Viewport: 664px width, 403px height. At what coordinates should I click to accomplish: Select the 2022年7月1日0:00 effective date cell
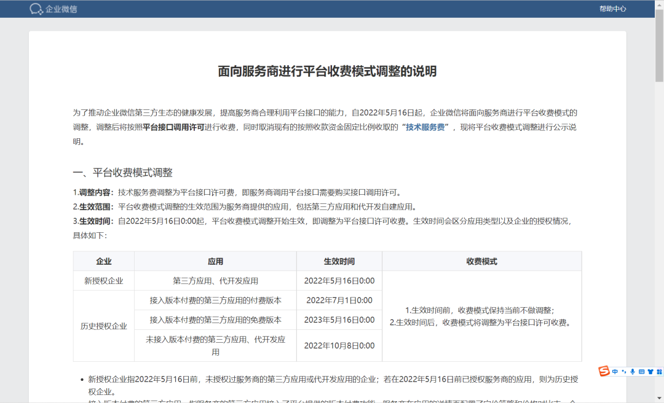(x=340, y=300)
